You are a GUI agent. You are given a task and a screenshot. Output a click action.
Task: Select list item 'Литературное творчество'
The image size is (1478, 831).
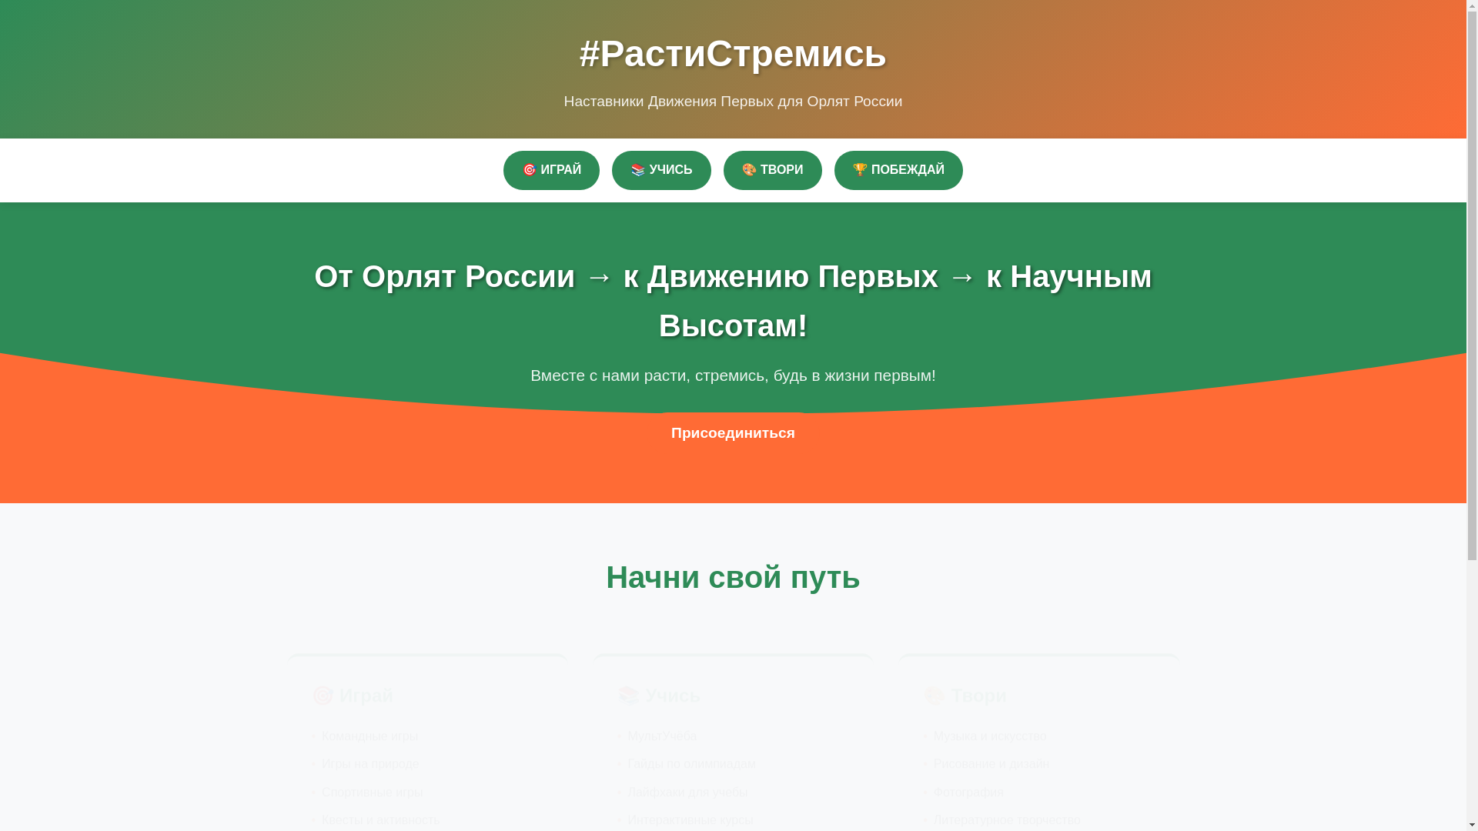pyautogui.click(x=1007, y=820)
